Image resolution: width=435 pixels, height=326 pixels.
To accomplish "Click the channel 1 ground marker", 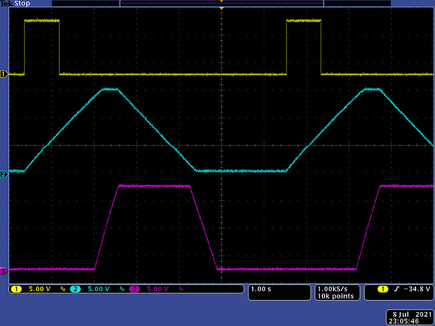I will click(x=3, y=74).
